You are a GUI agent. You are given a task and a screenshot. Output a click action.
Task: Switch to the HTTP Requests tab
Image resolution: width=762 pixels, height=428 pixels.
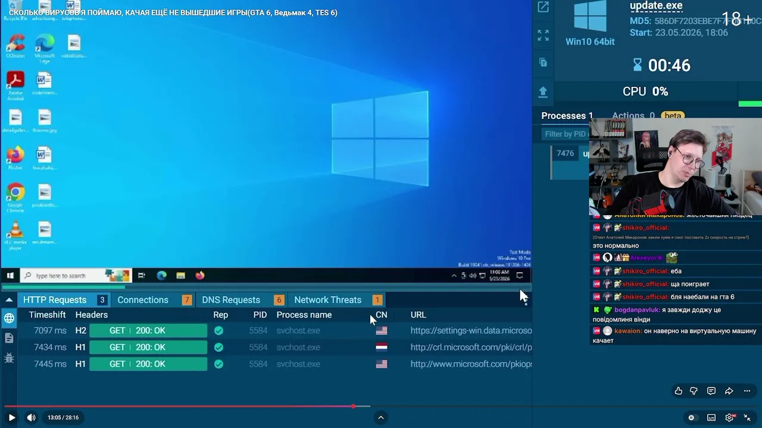point(65,300)
